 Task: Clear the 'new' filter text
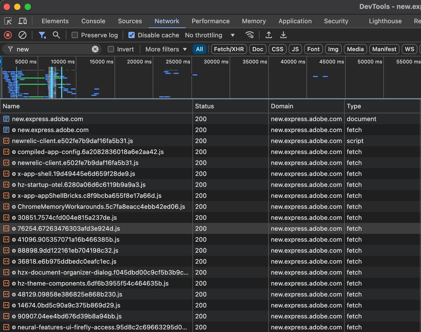(95, 49)
